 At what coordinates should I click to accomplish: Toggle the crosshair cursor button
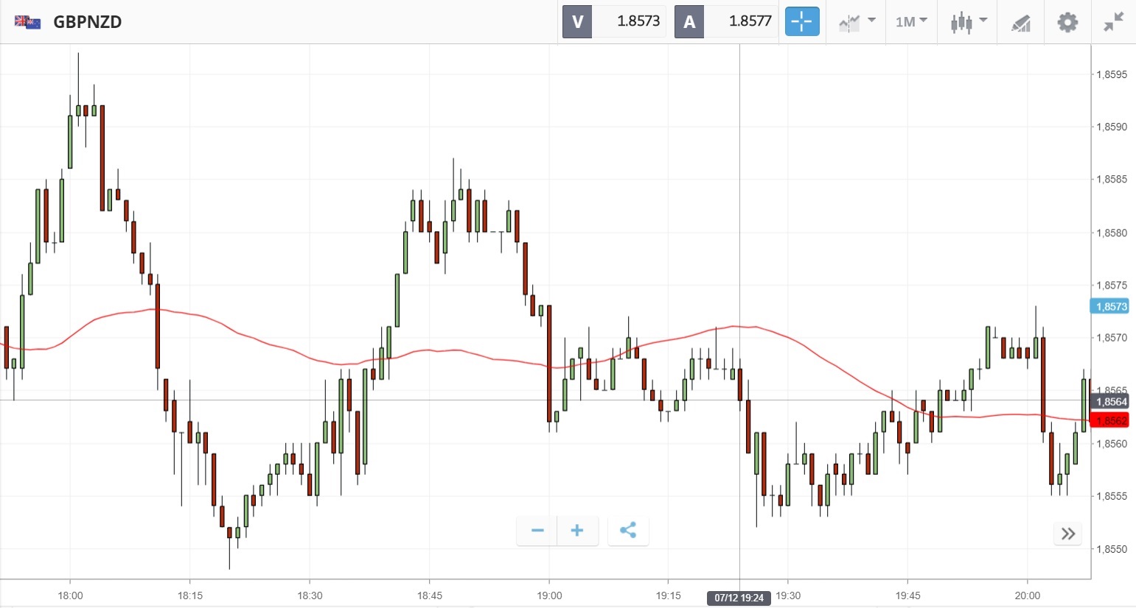coord(802,22)
